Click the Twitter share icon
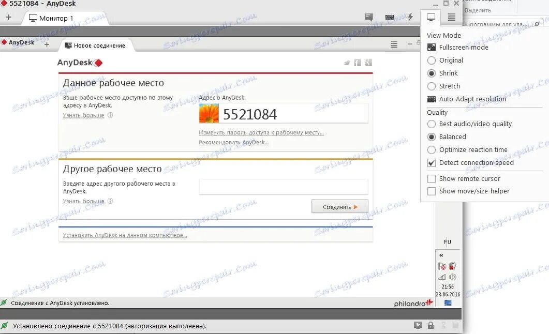Screen dimensions: 549x334 tap(347, 63)
